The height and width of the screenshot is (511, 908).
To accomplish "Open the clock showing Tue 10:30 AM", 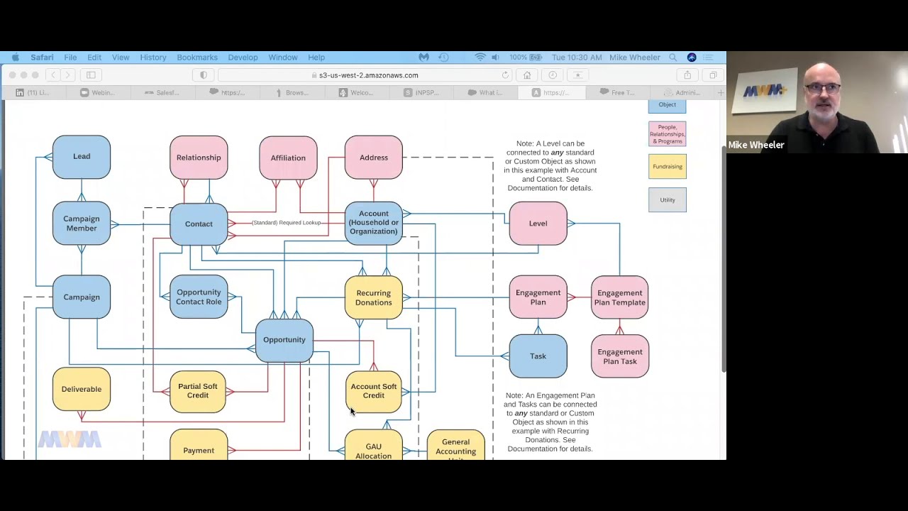I will click(x=577, y=57).
